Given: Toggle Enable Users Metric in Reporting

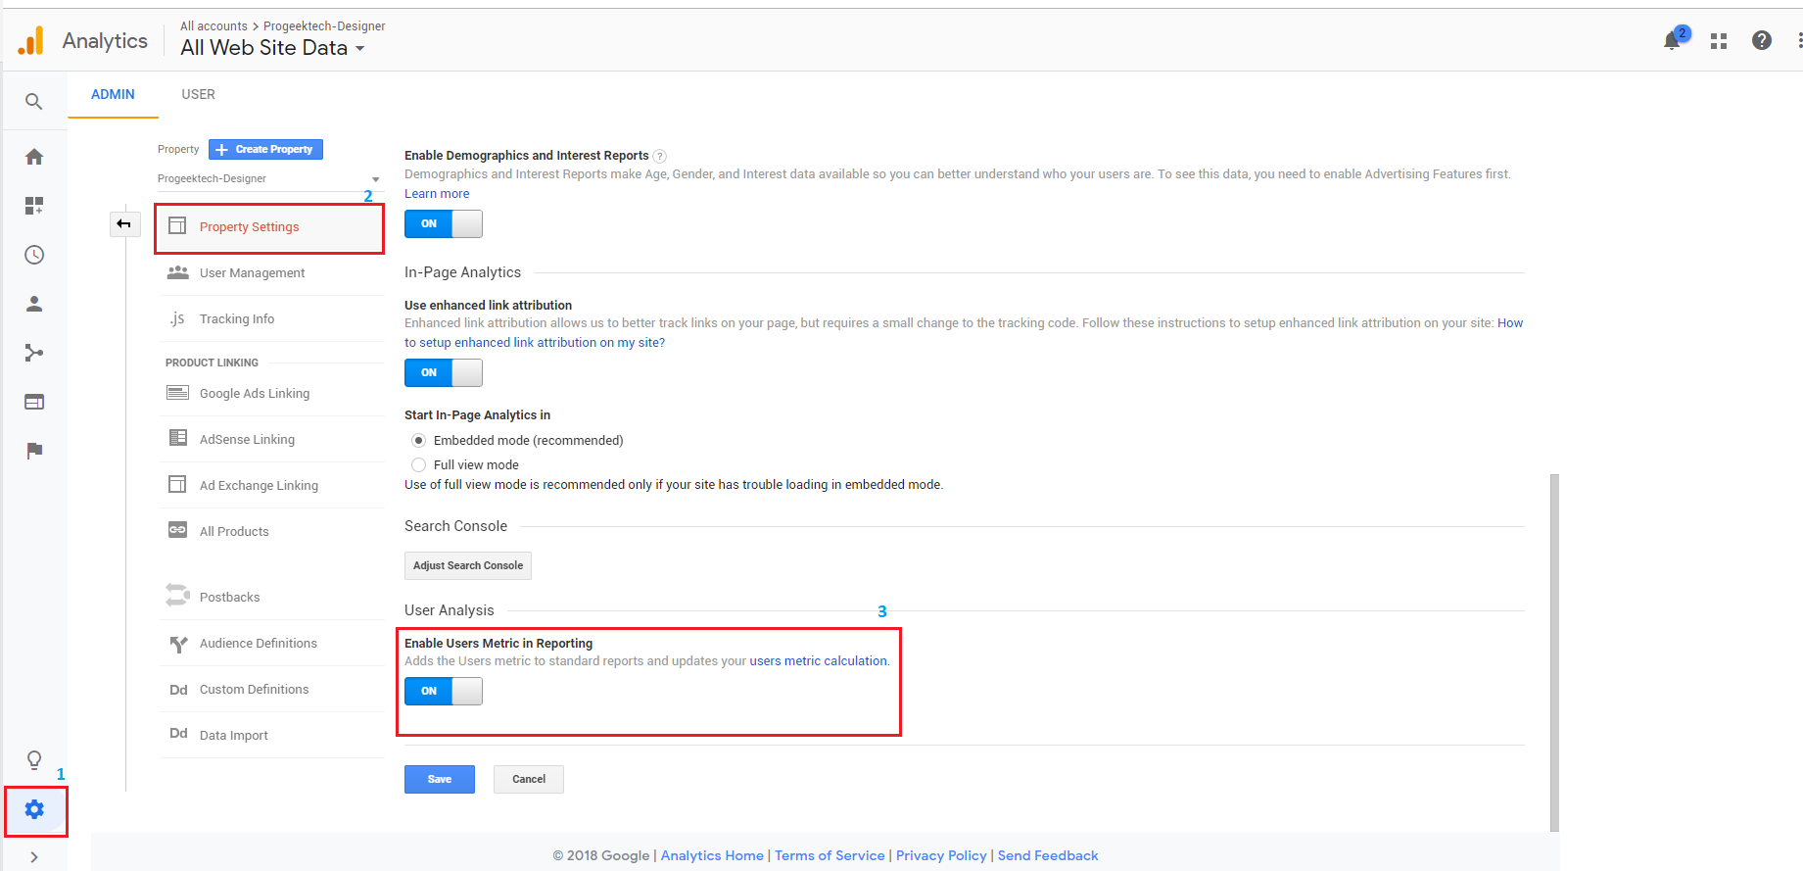Looking at the screenshot, I should [444, 692].
